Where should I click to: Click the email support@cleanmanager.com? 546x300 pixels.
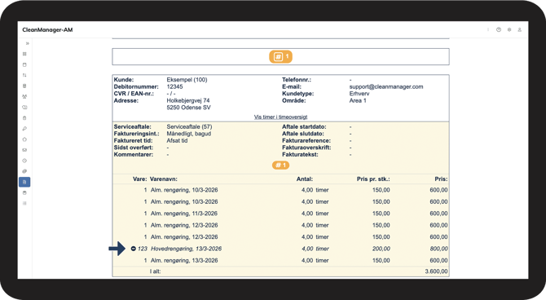click(386, 86)
